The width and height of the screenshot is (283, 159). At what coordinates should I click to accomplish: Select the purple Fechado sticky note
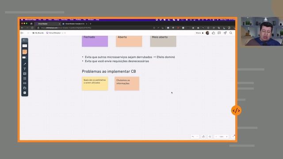click(x=95, y=41)
